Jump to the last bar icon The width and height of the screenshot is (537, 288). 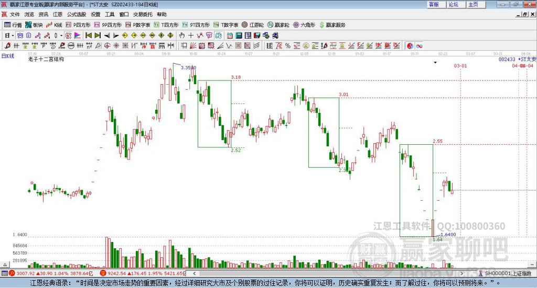(98, 36)
